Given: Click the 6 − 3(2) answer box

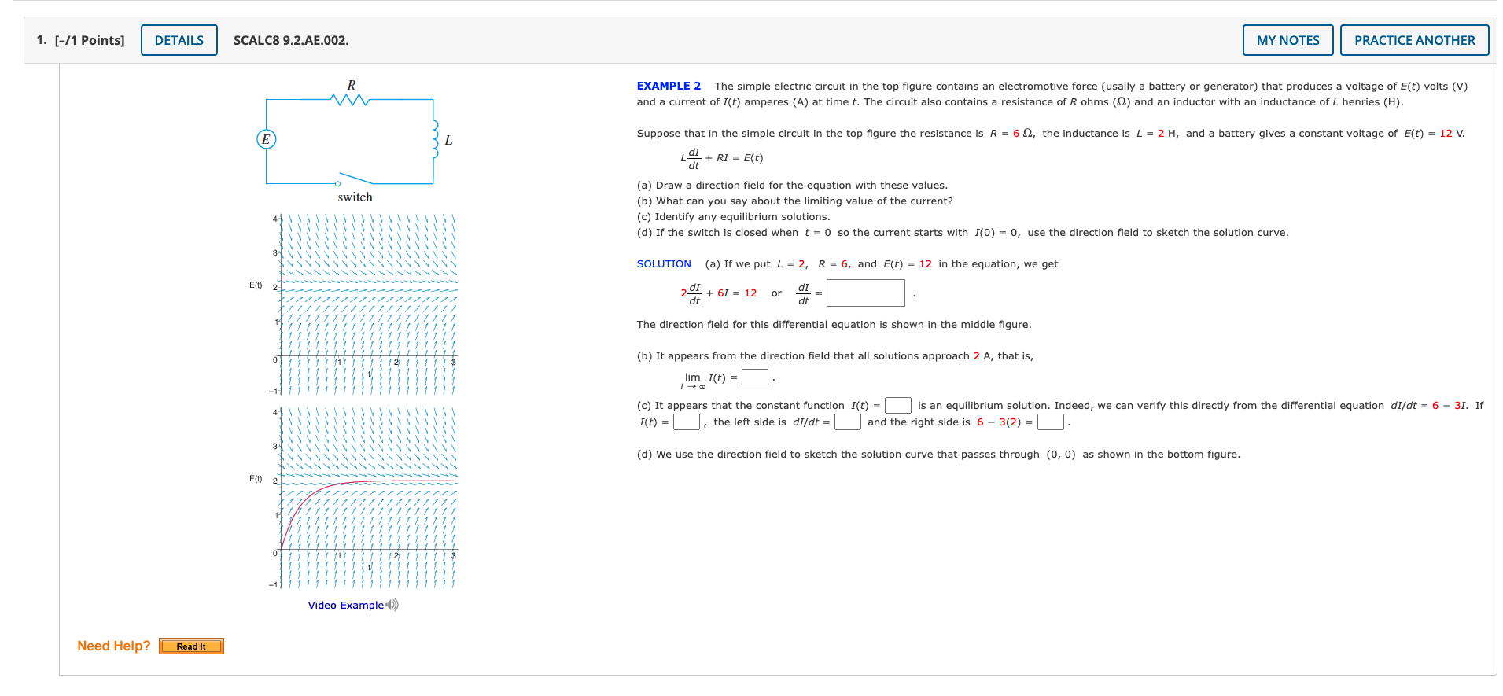Looking at the screenshot, I should click(1051, 422).
